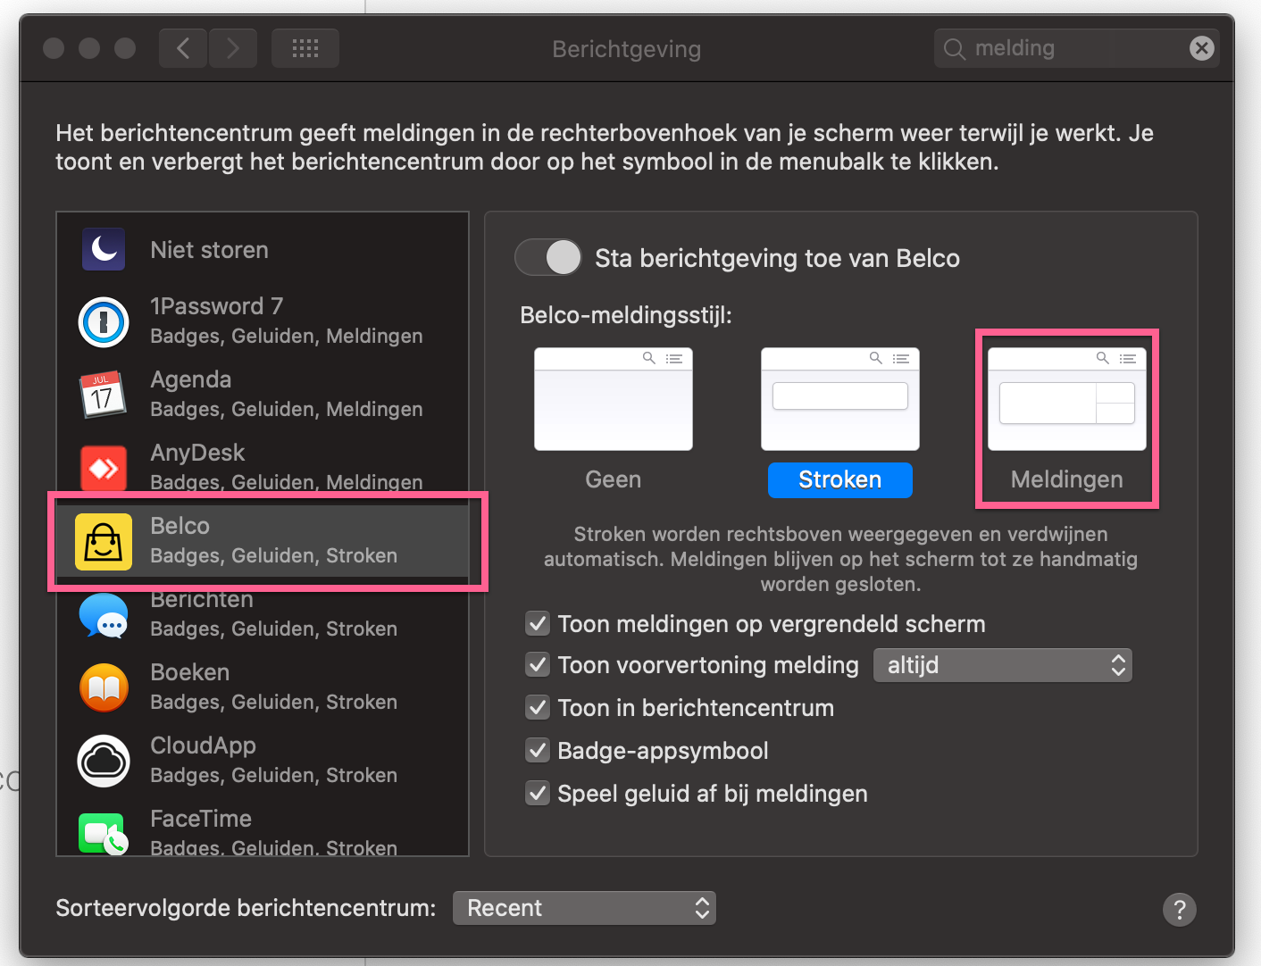The height and width of the screenshot is (966, 1261).
Task: Click the AnyDesk app icon
Action: (x=104, y=468)
